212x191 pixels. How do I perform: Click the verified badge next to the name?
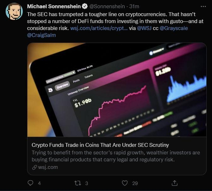tap(85, 6)
